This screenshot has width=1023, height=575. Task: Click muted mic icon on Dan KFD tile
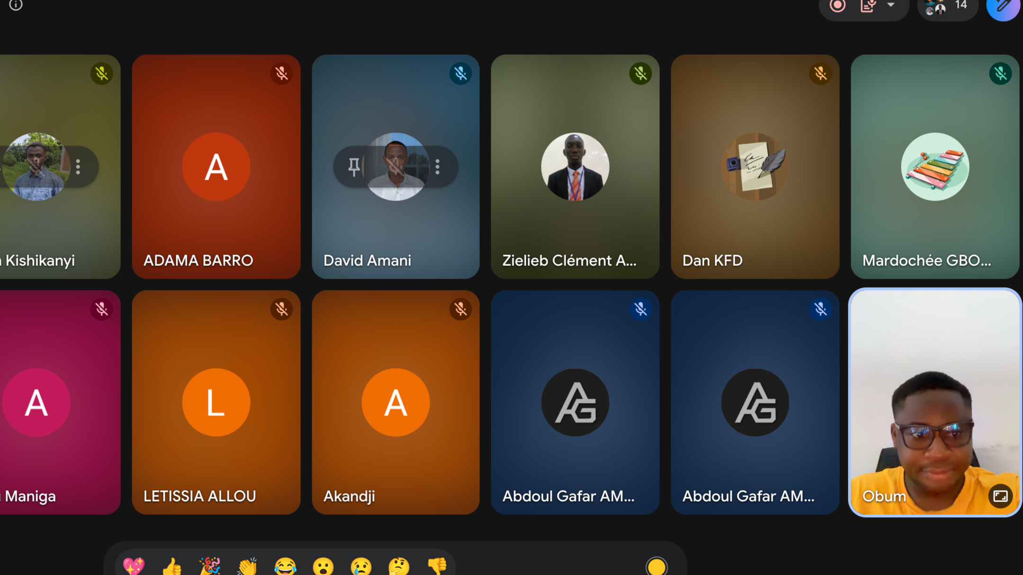(x=820, y=73)
